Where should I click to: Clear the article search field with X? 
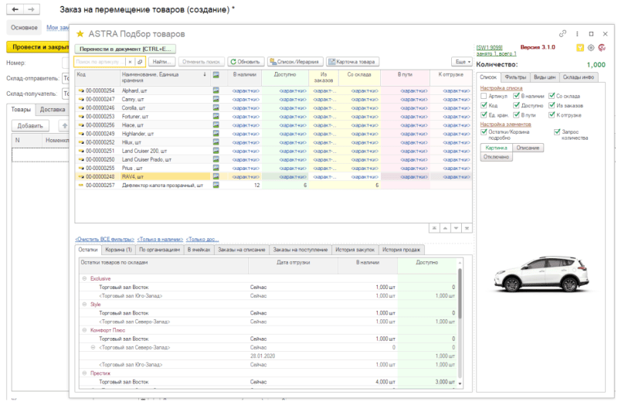pos(130,61)
